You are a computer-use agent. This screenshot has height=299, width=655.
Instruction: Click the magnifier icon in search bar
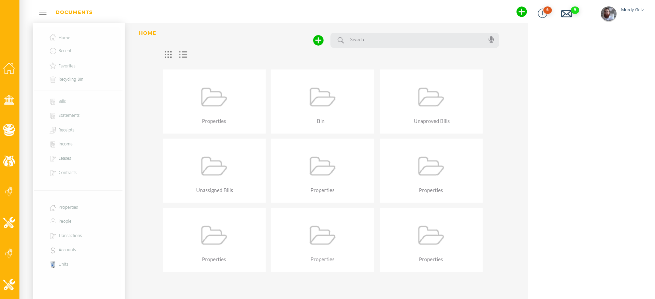click(340, 40)
